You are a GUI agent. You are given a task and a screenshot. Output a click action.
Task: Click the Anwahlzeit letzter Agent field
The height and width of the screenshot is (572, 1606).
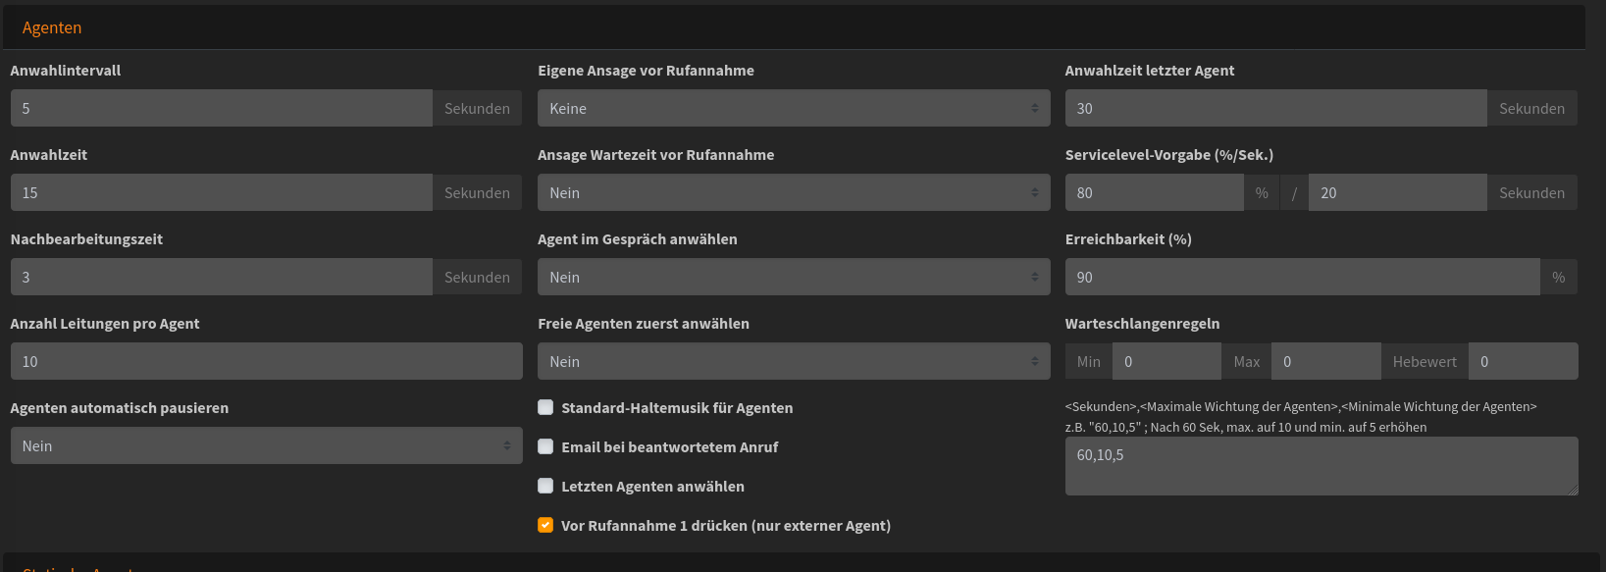pyautogui.click(x=1275, y=108)
